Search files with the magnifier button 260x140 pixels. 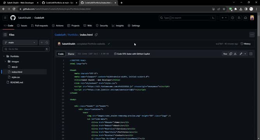(x=47, y=42)
